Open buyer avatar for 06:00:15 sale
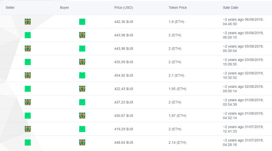 [82, 35]
